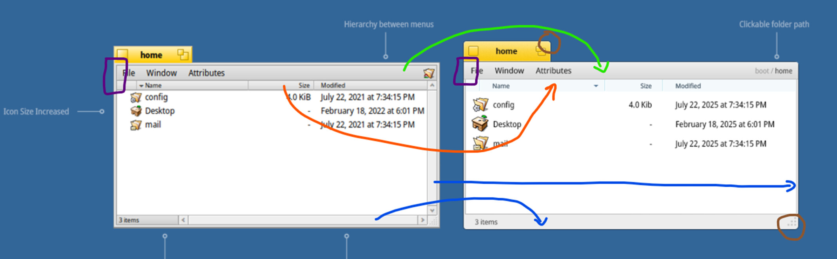The image size is (837, 259).
Task: Select 'mail' file name in left window
Action: coord(153,125)
